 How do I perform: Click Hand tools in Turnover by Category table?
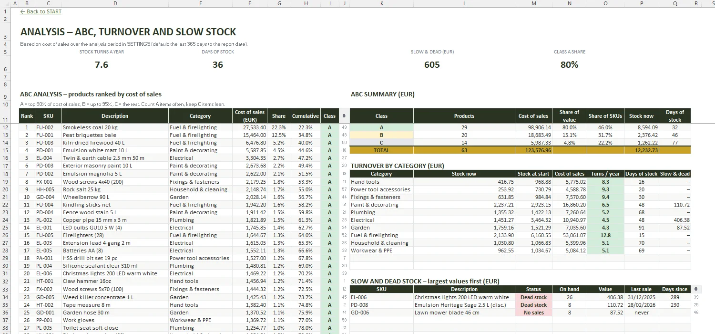[x=381, y=182]
